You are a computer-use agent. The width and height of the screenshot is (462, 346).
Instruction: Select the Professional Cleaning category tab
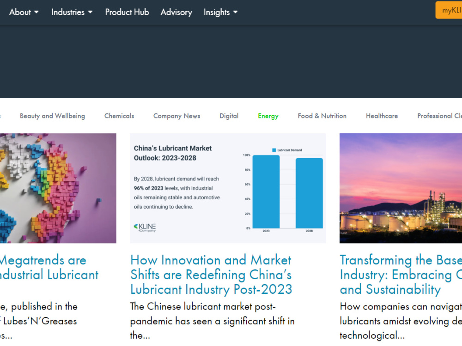pyautogui.click(x=440, y=116)
